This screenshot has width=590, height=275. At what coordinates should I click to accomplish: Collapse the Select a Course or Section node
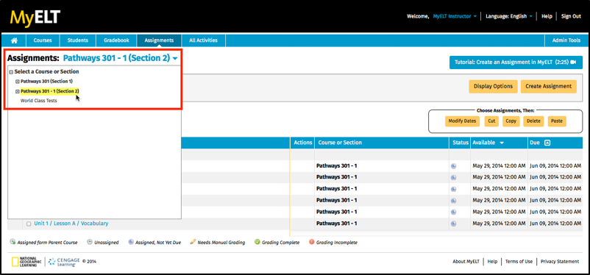(11, 72)
